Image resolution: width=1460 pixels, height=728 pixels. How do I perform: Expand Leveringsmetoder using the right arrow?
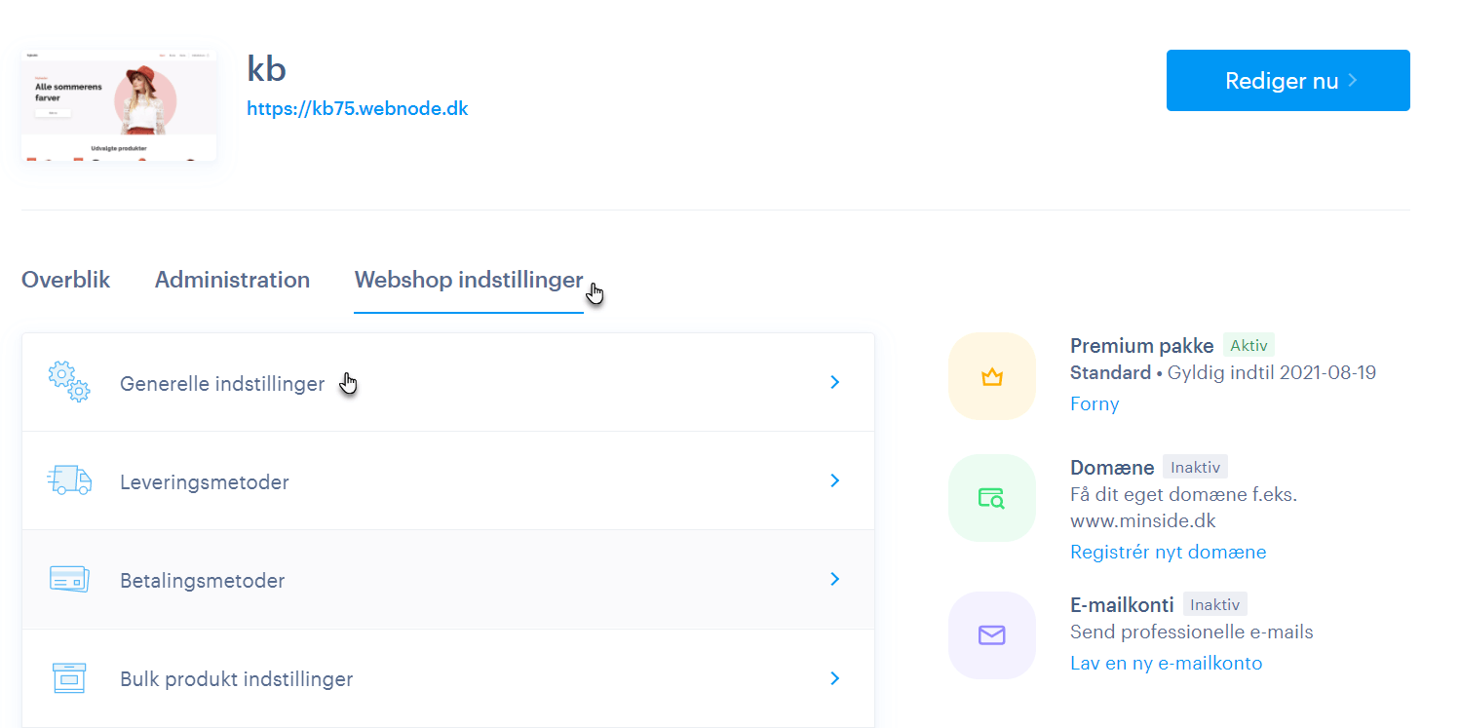coord(834,480)
